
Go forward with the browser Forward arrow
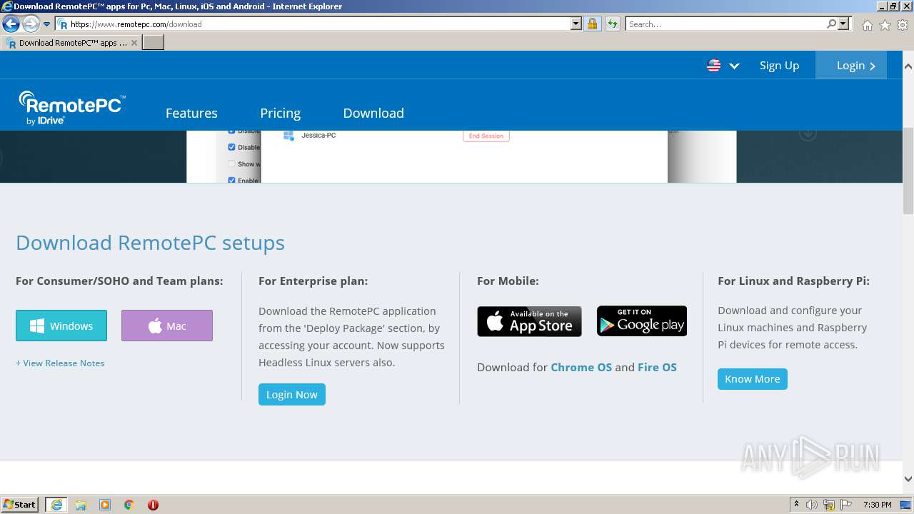click(x=31, y=24)
